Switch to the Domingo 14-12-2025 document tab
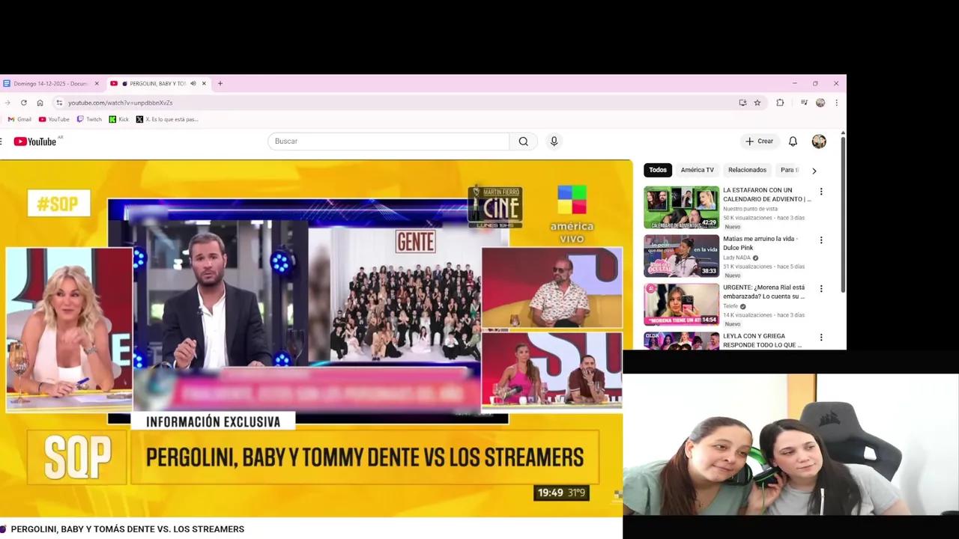Viewport: 959px width, 539px height. 49,83
